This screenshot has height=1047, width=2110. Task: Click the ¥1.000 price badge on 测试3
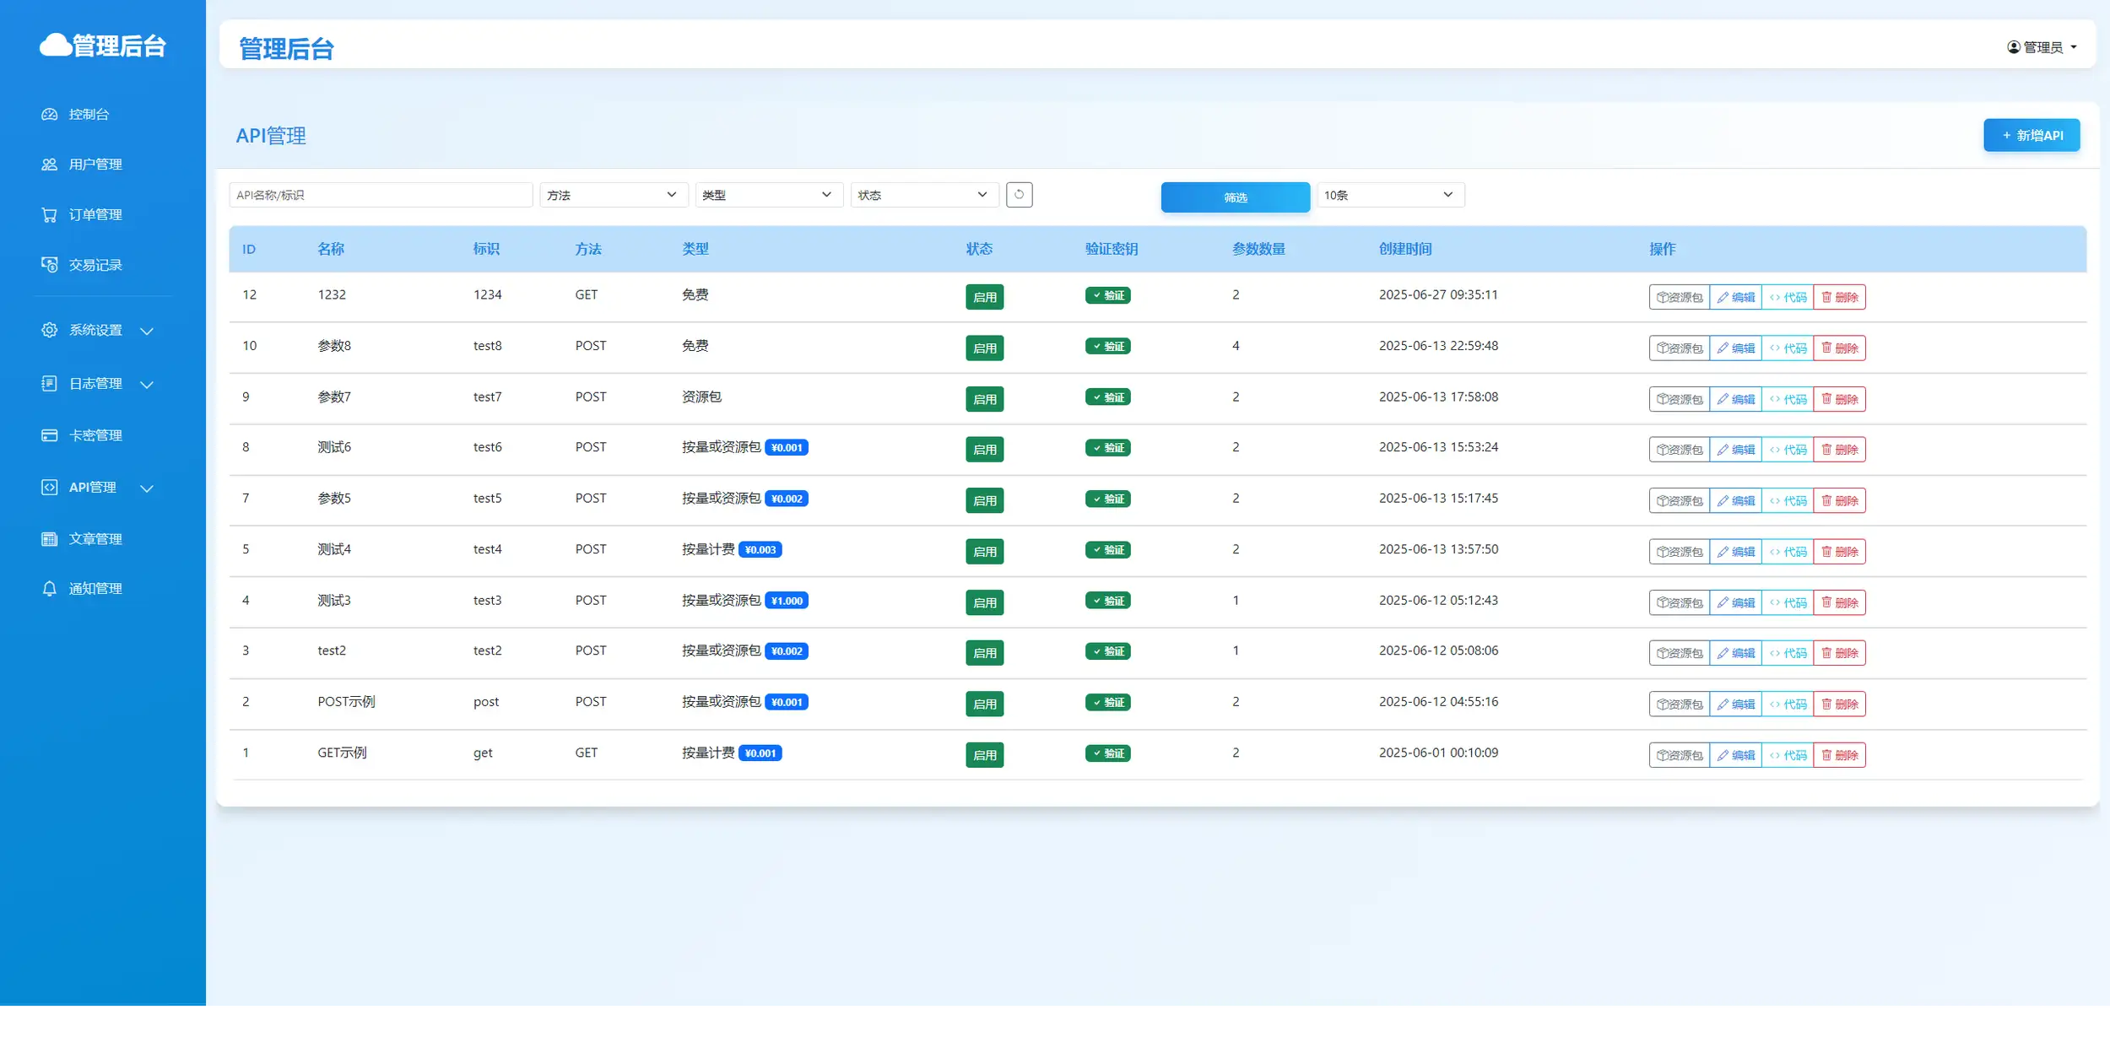click(x=787, y=601)
